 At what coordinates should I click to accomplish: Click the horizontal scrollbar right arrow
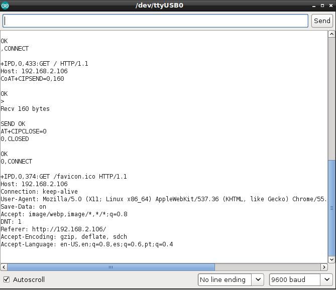(x=324, y=267)
